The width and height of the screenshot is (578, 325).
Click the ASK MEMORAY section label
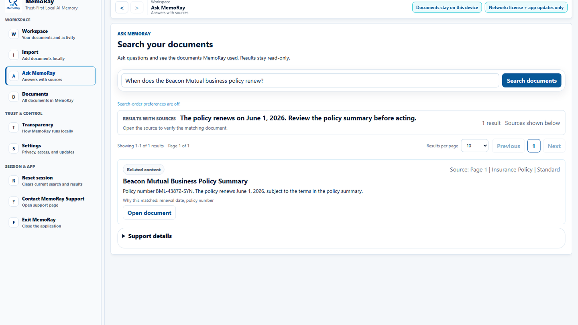click(134, 34)
